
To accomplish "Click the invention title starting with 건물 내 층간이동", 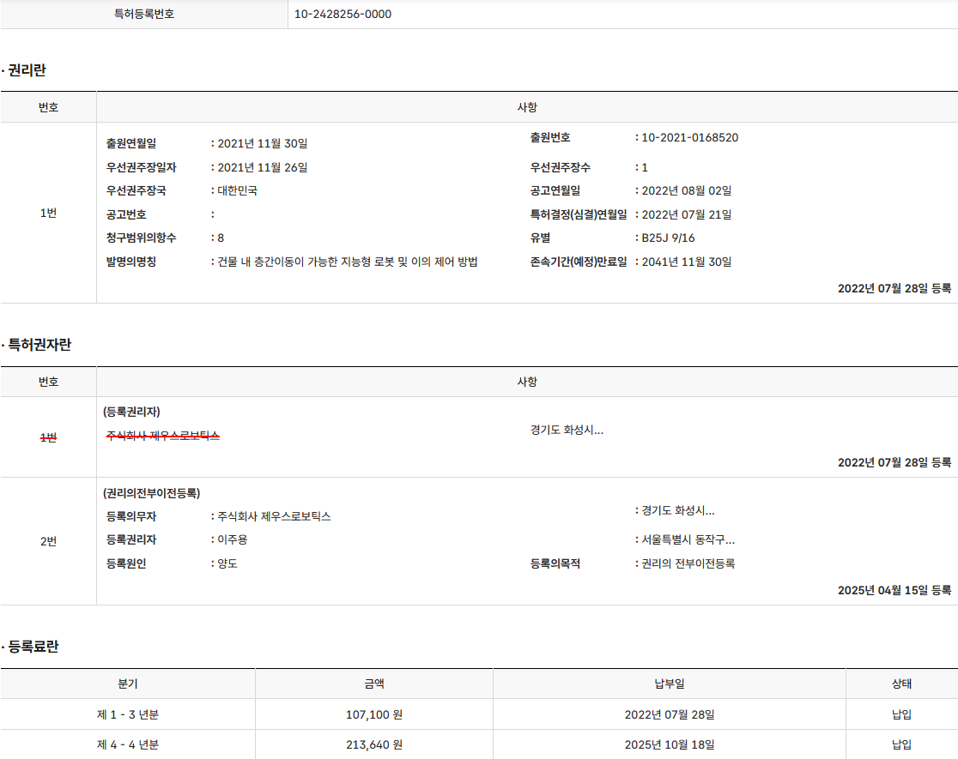I will coord(347,262).
